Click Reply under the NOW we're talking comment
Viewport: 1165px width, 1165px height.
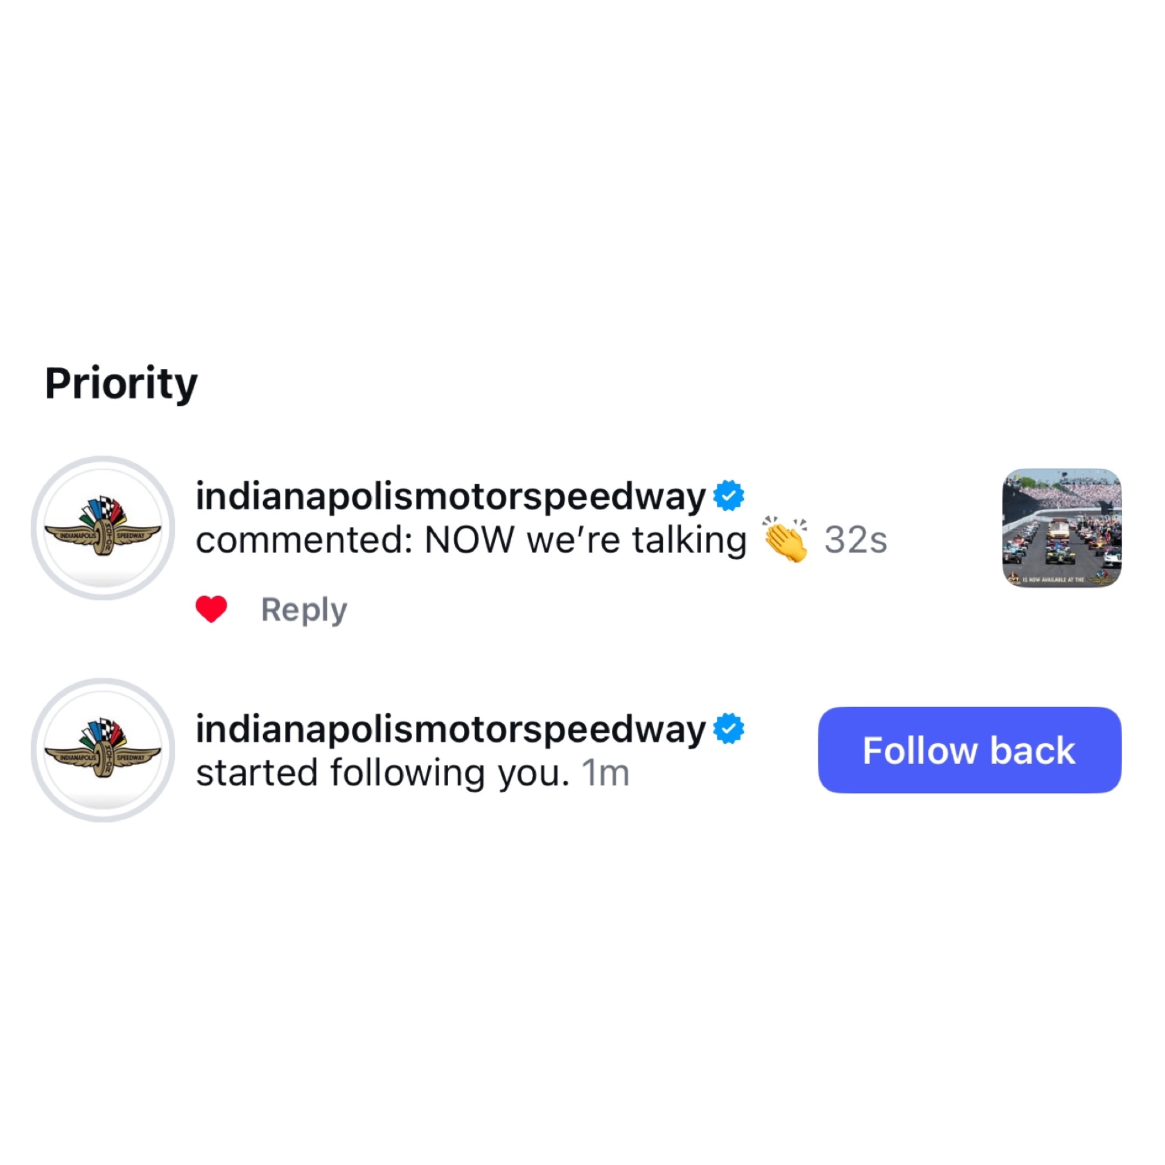[x=304, y=609]
